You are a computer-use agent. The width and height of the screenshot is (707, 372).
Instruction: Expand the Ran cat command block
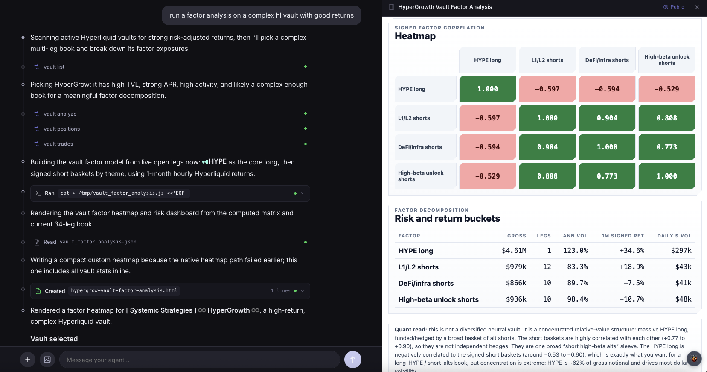pos(303,193)
